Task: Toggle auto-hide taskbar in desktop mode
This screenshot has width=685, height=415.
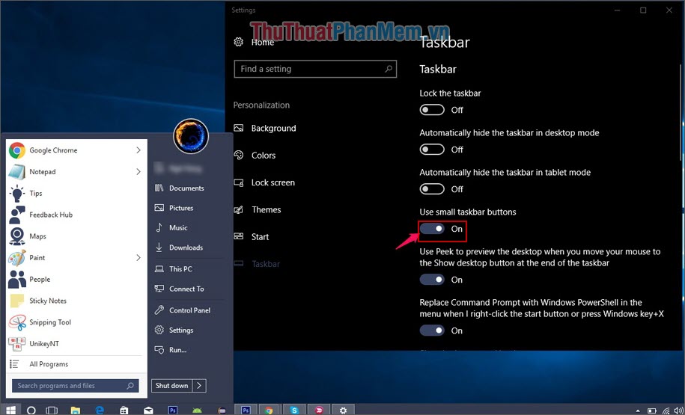Action: (x=432, y=150)
